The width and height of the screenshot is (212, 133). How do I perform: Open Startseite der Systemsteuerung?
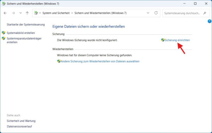[26, 24]
